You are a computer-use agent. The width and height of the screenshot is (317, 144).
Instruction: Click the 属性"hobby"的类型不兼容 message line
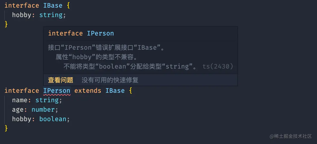pos(97,57)
